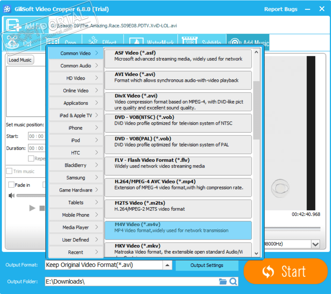Open the audio track dropdown arrow

pos(316,244)
